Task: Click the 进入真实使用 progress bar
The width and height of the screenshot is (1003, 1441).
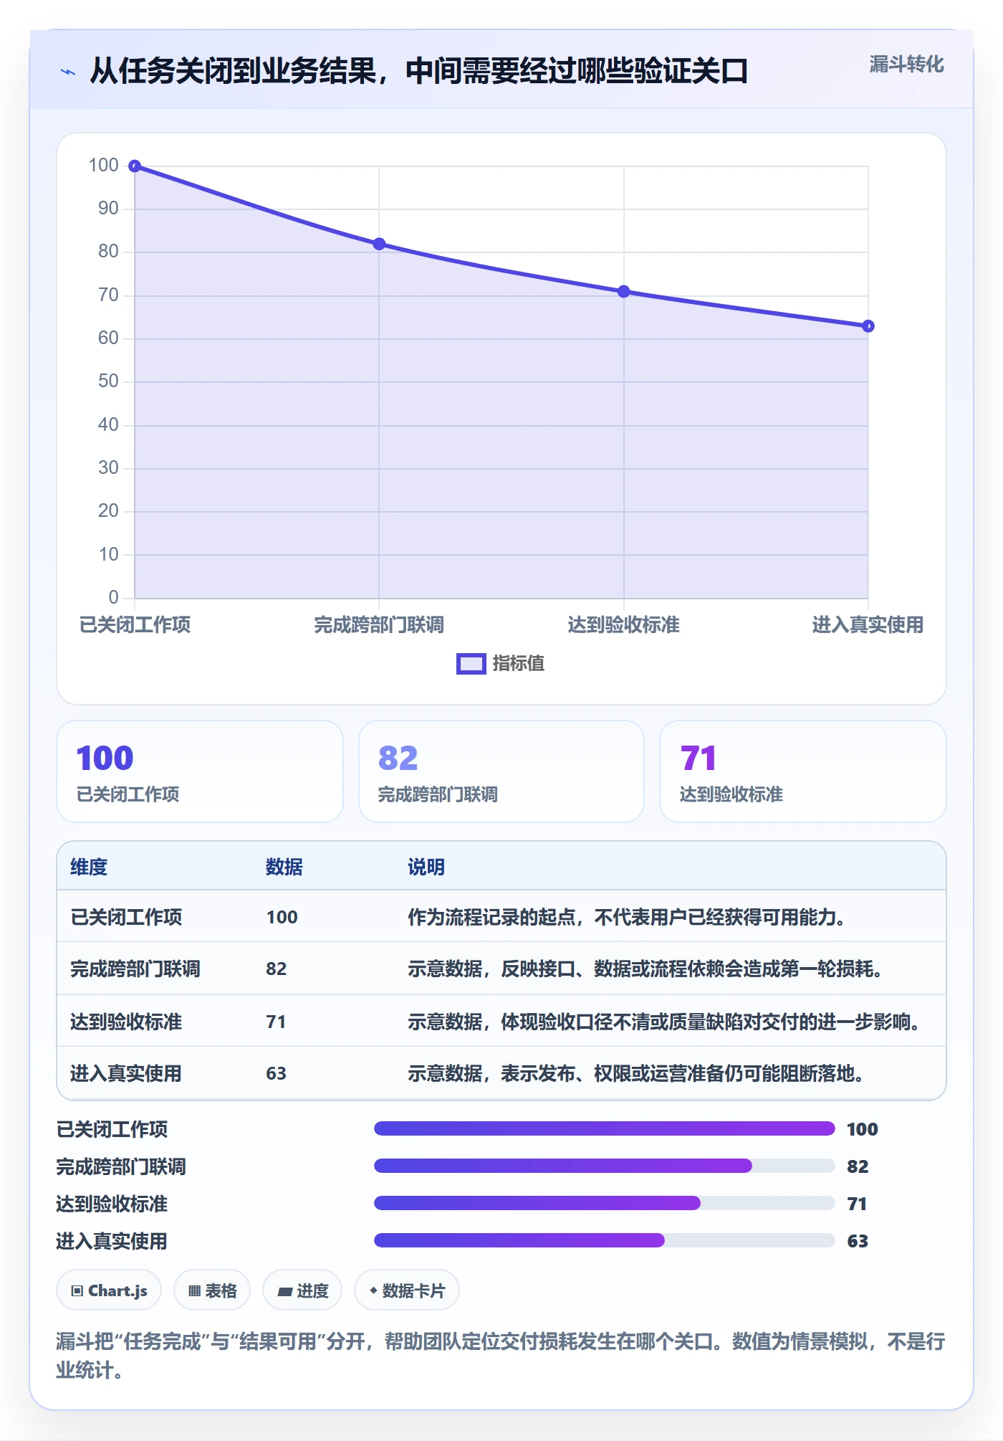Action: [605, 1240]
